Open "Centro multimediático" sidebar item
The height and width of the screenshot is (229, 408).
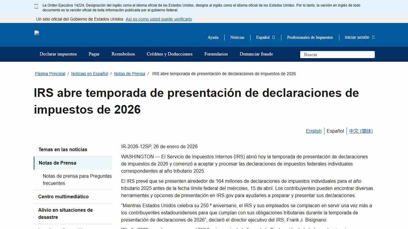click(x=63, y=196)
